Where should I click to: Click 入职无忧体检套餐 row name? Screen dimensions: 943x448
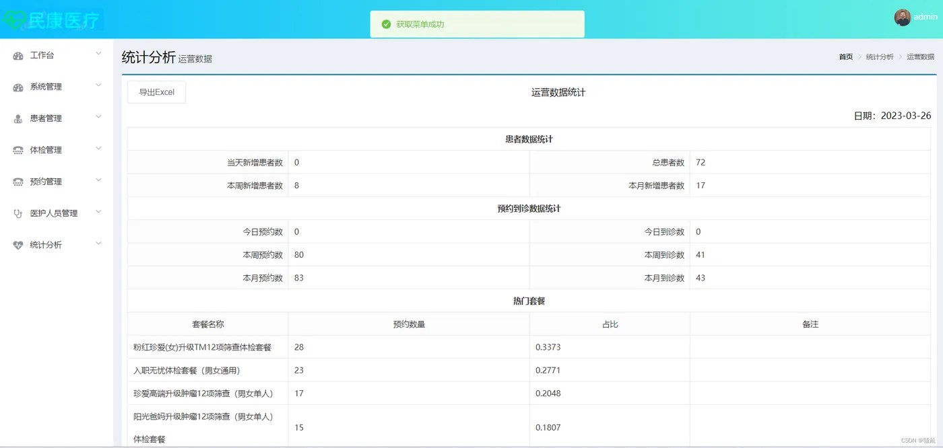point(187,370)
